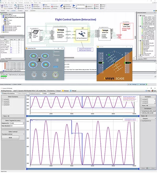This screenshot has width=157, height=173.
Task: Click the Save icon in the ribbon
Action: 2,5
